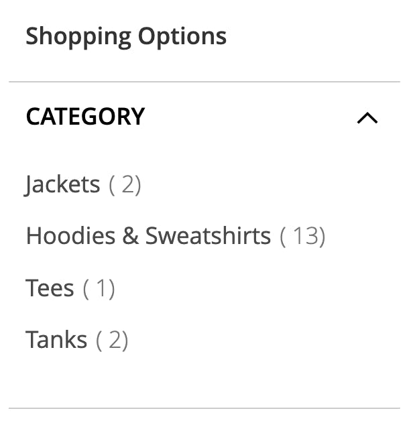This screenshot has height=421, width=413.
Task: Select the Hoodies & Sweatshirts category
Action: 148,236
